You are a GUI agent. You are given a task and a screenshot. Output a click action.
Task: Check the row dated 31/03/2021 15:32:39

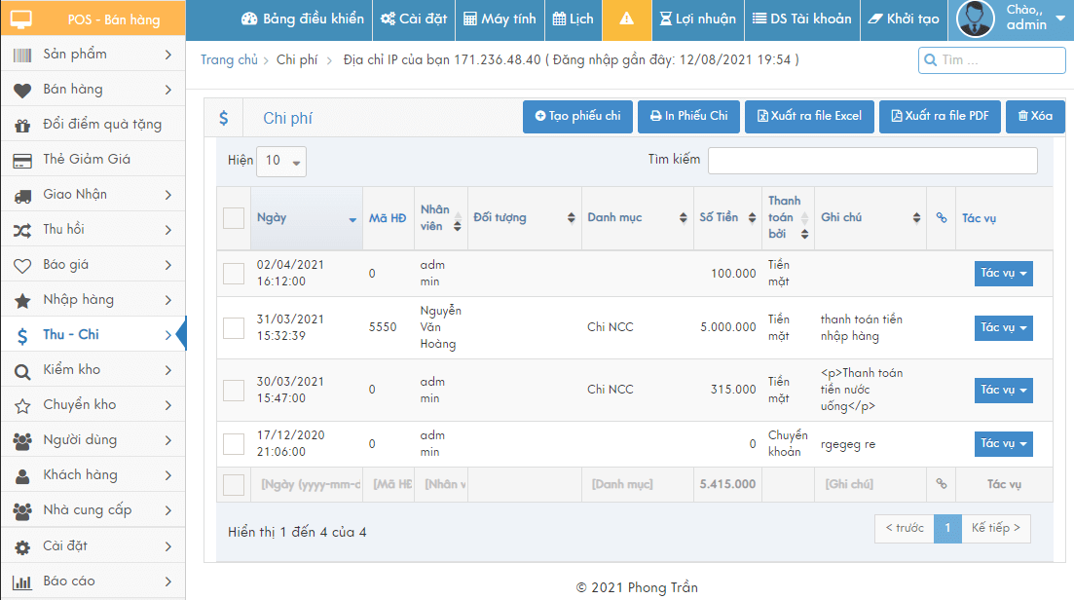[x=234, y=328]
